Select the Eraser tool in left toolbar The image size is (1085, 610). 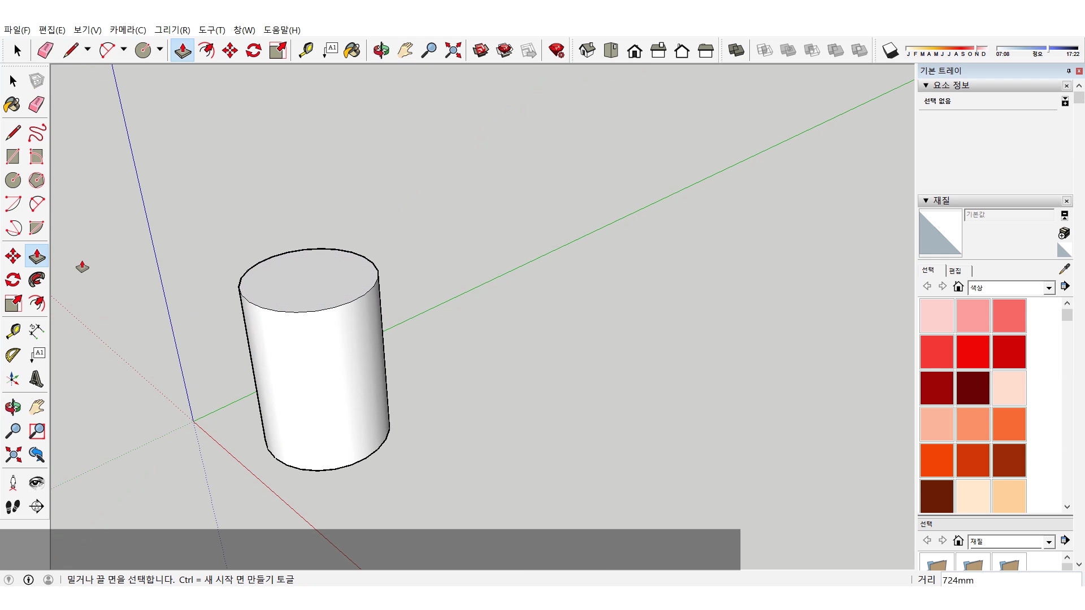pos(37,104)
